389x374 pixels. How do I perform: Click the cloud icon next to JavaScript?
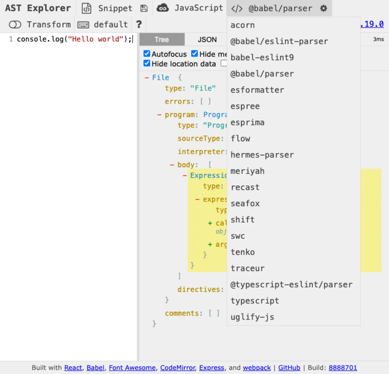163,8
